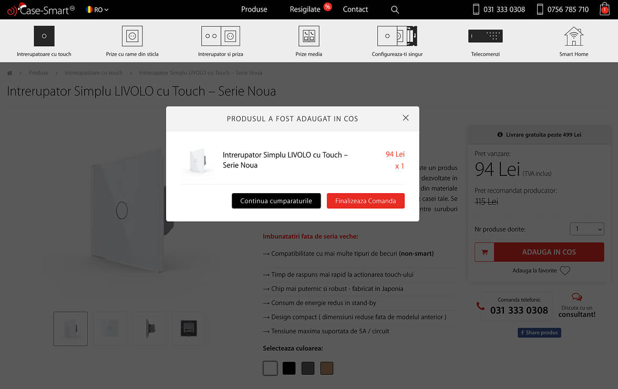Expand the RO language selector
The width and height of the screenshot is (618, 389).
pyautogui.click(x=97, y=9)
